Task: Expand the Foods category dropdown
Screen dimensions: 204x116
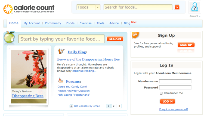Action: [98, 7]
